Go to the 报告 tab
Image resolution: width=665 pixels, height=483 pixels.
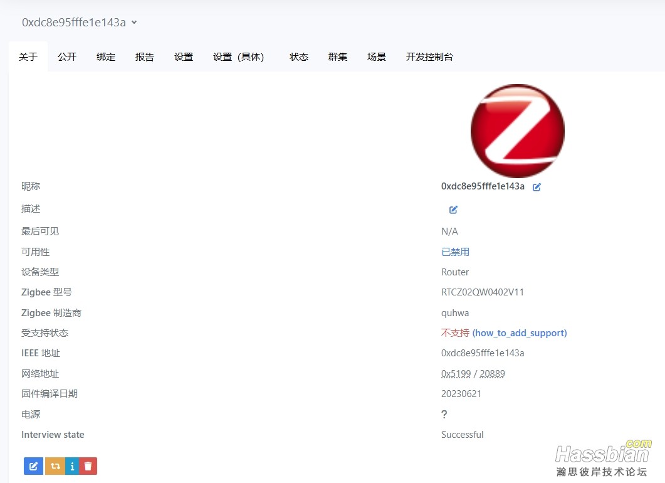pyautogui.click(x=145, y=57)
